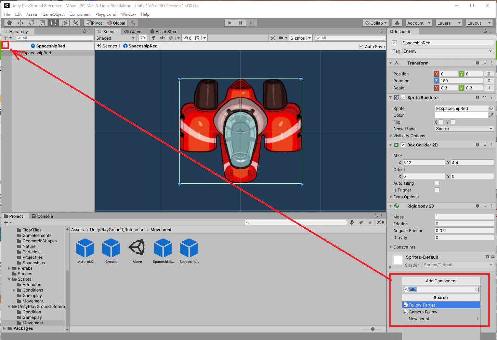The image size is (497, 340).
Task: Switch to the Game tab
Action: click(133, 31)
